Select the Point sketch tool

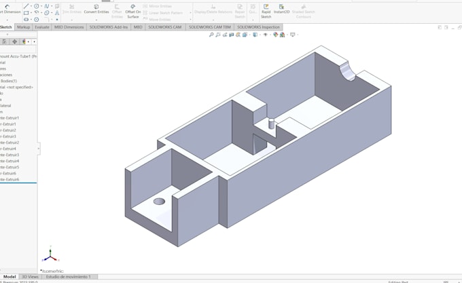tap(57, 20)
